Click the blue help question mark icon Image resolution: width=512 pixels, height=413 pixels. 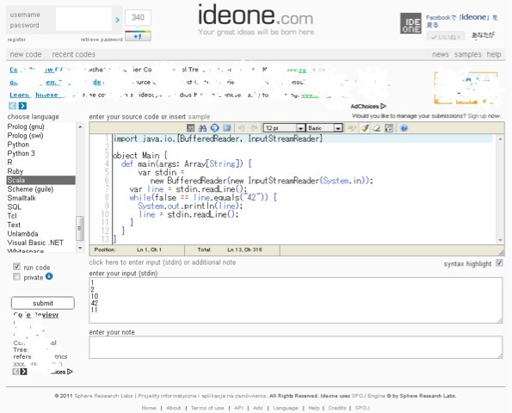404,128
